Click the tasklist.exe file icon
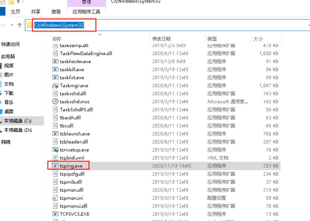The image size is (310, 221). (55, 78)
